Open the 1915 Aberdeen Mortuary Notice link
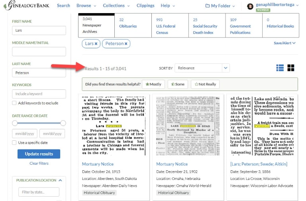This screenshot has height=201, width=306. 98,164
